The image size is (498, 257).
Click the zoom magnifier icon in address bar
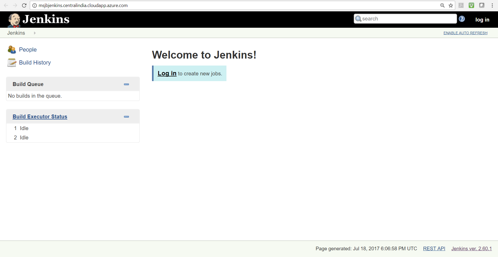pyautogui.click(x=442, y=5)
